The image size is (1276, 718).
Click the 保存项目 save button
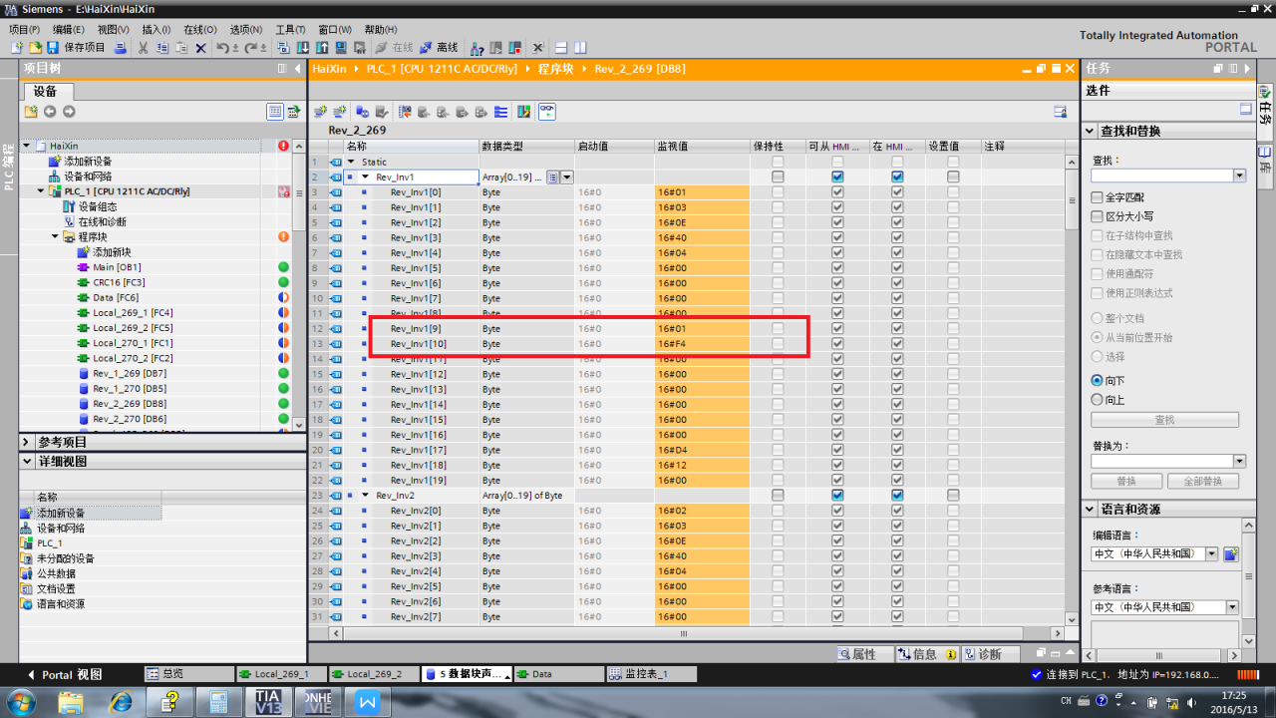point(77,47)
